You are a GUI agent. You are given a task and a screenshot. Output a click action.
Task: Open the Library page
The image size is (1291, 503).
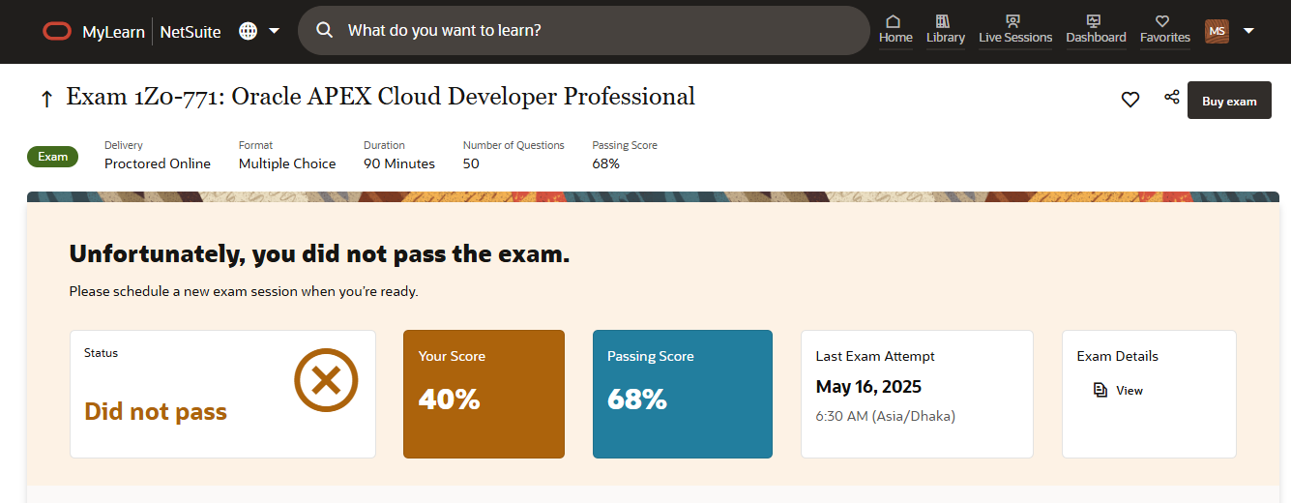945,29
